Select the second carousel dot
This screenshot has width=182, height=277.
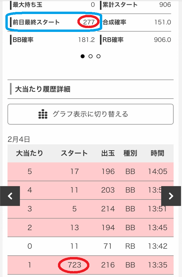coord(91,56)
